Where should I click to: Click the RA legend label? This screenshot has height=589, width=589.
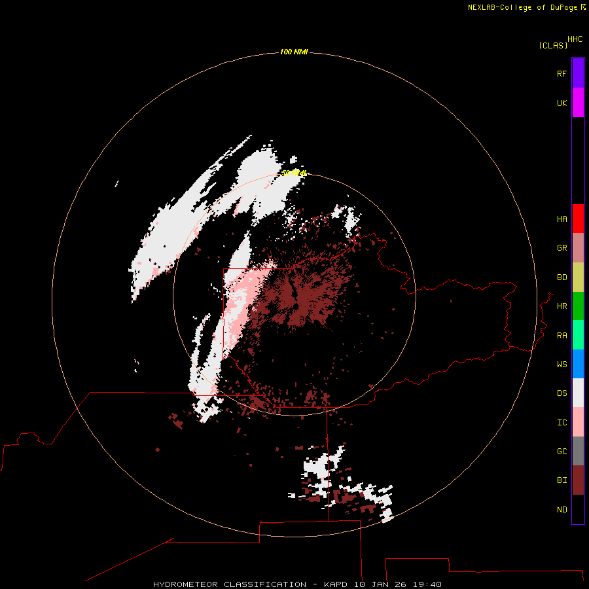(x=562, y=336)
